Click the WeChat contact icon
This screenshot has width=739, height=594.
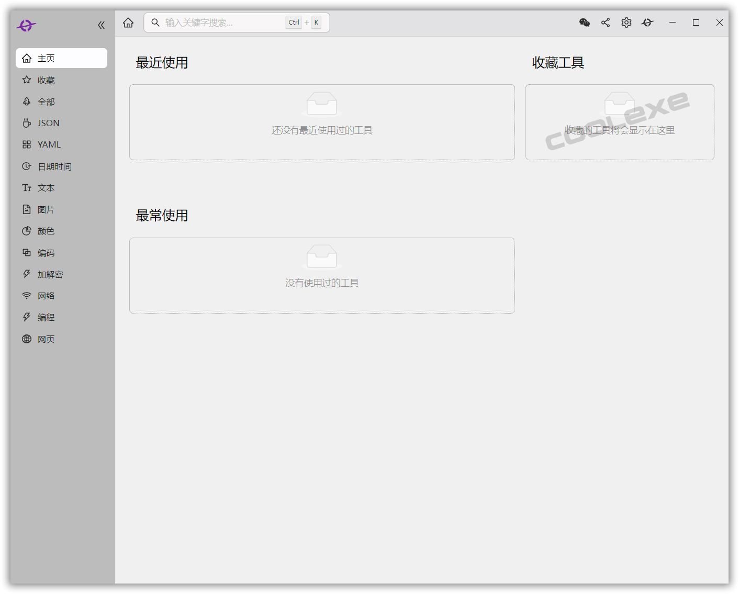point(584,23)
